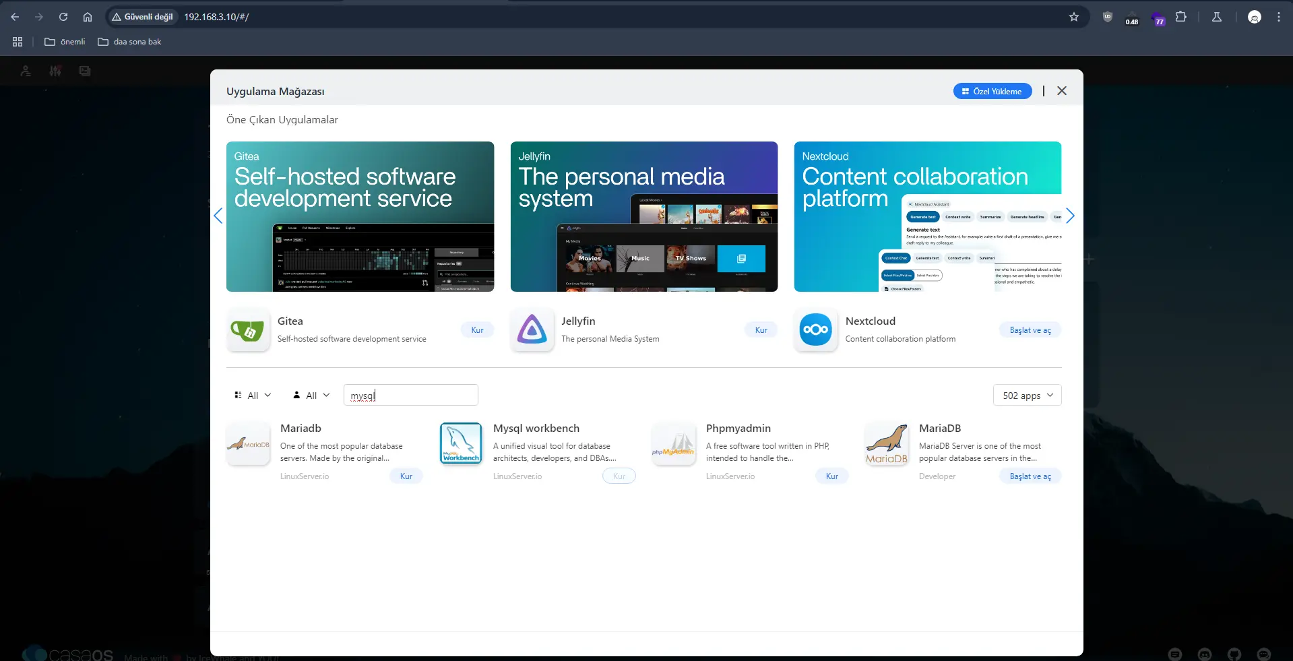Go back in browser history
1293x661 pixels.
[15, 17]
